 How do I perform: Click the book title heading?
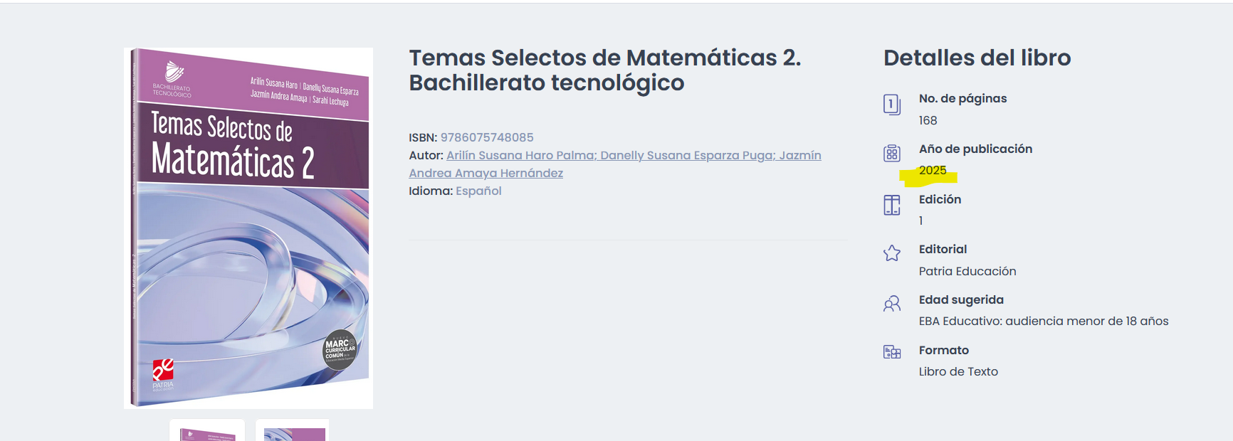pyautogui.click(x=604, y=70)
